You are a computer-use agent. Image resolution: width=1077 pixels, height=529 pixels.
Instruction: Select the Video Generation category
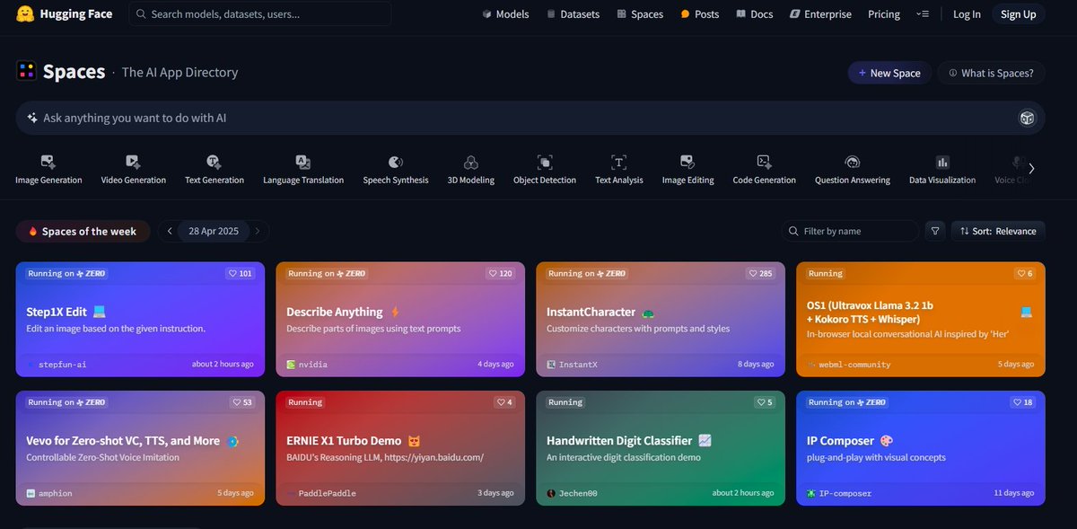coord(133,169)
